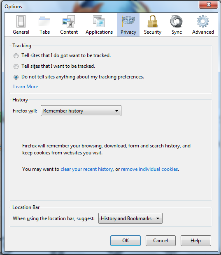Open the 'History and Bookmarks' suggestion dropdown
This screenshot has width=221, height=255.
130,218
